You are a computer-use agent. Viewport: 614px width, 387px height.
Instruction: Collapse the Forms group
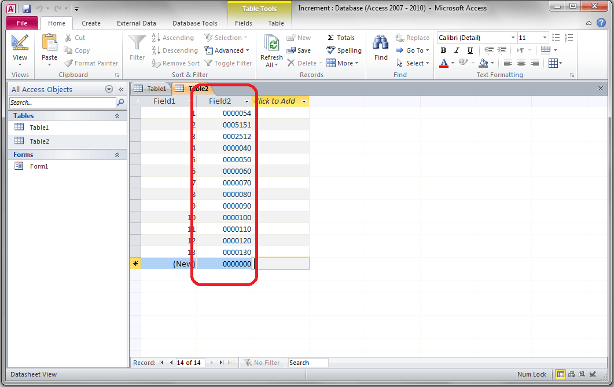tap(117, 155)
